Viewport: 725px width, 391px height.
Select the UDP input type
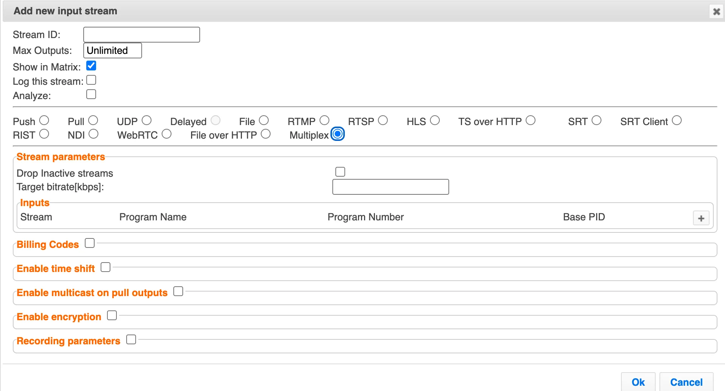[x=147, y=121]
